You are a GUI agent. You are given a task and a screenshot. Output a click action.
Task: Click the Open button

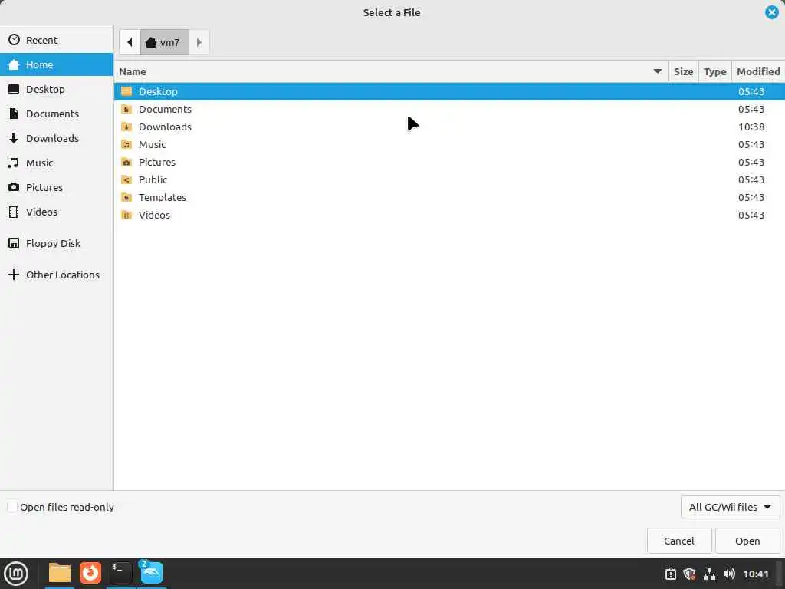click(x=747, y=541)
